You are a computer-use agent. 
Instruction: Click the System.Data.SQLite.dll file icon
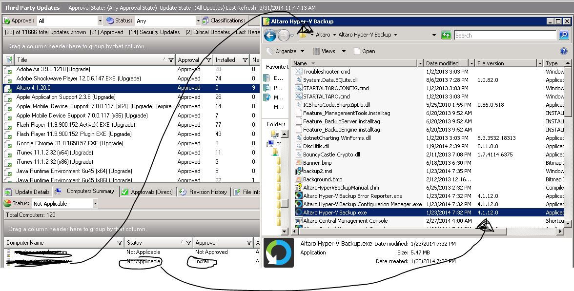coord(298,80)
